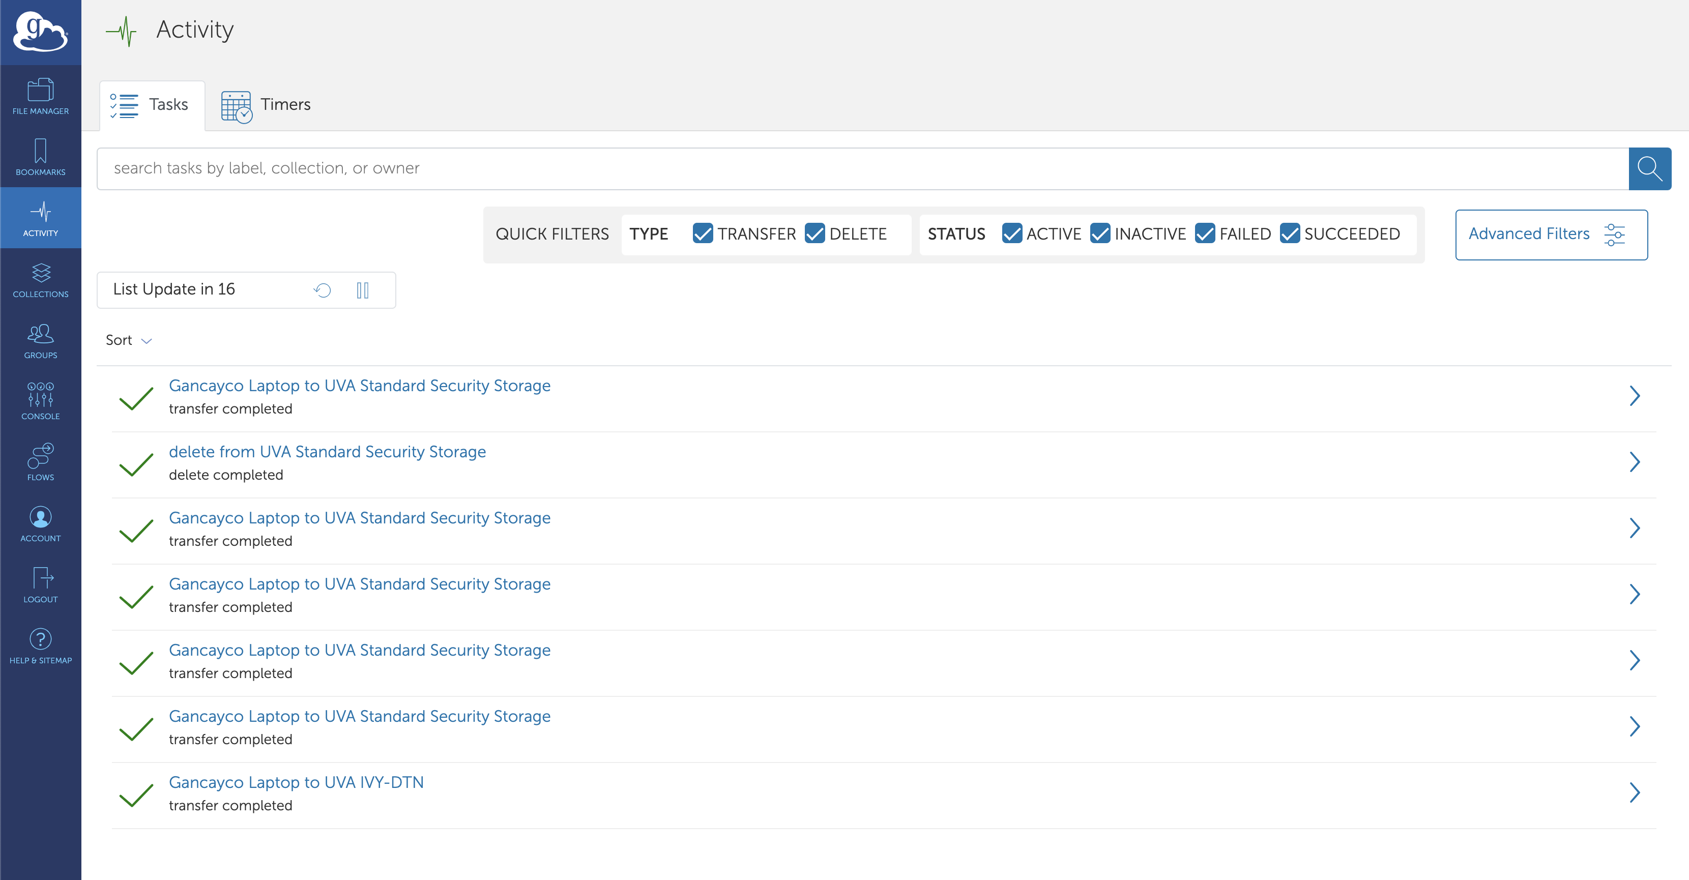
Task: Navigate to Collections panel
Action: 41,282
